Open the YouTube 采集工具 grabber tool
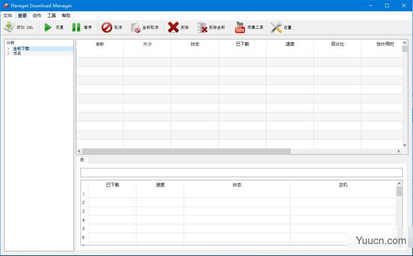The height and width of the screenshot is (256, 413). point(249,27)
